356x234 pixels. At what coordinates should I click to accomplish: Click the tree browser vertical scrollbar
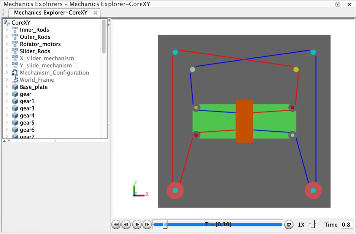[104, 37]
